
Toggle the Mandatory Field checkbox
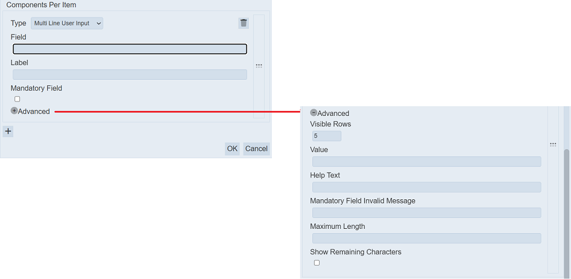(17, 99)
